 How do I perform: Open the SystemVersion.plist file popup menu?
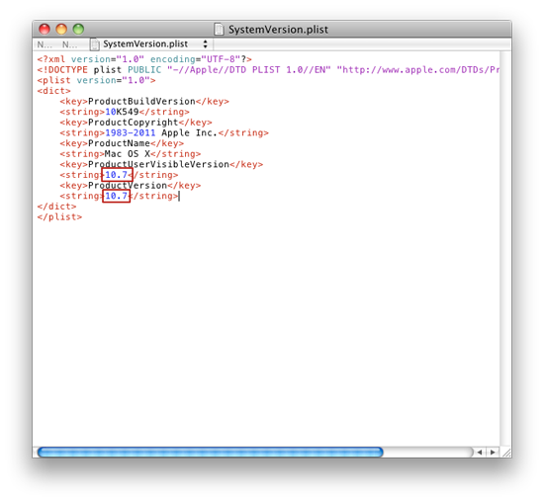coord(150,44)
